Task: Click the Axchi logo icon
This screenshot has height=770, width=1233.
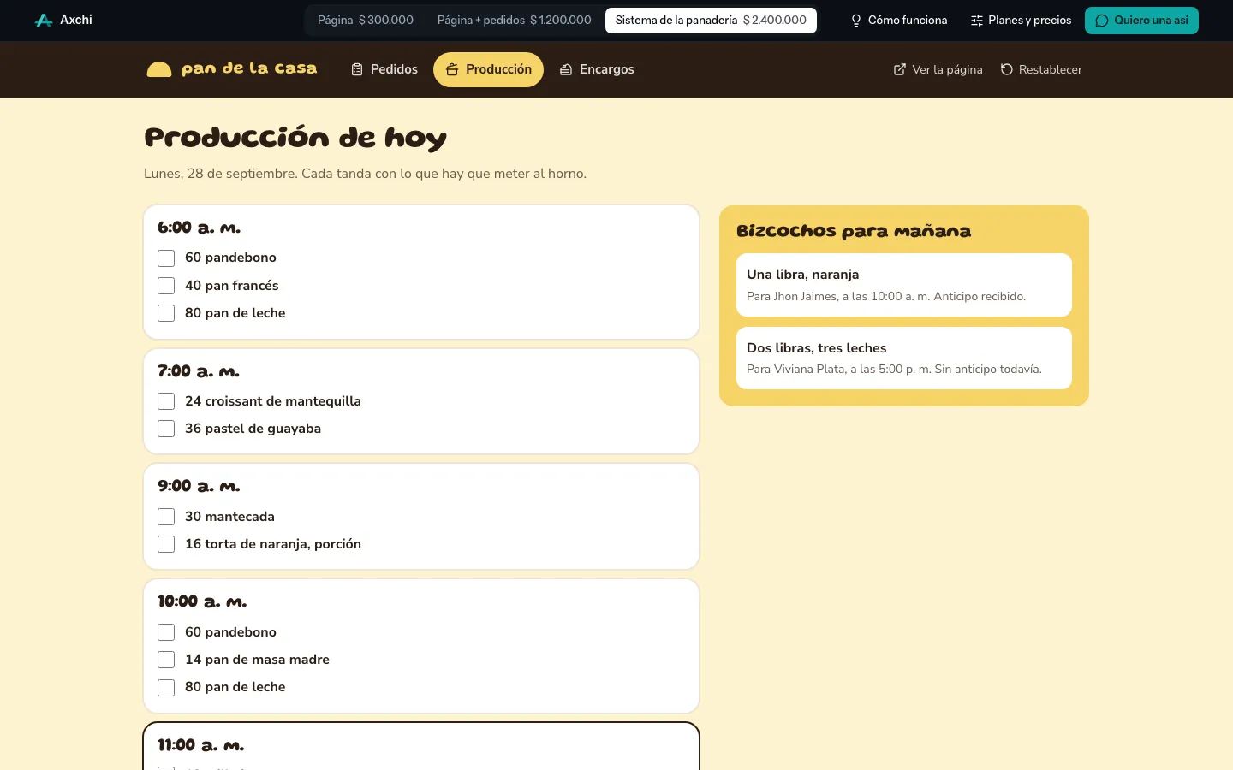Action: (x=44, y=20)
